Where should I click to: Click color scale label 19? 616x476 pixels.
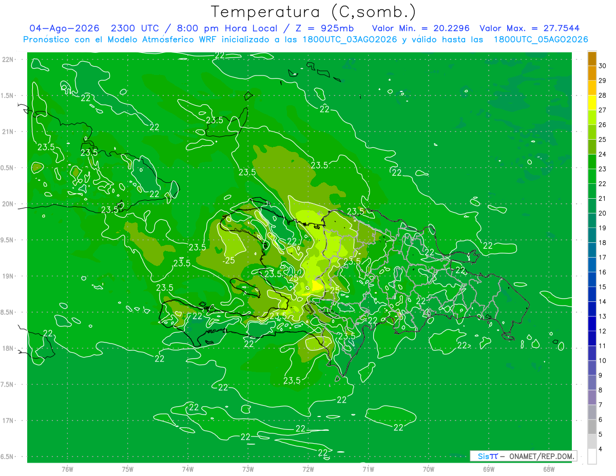[x=602, y=228]
